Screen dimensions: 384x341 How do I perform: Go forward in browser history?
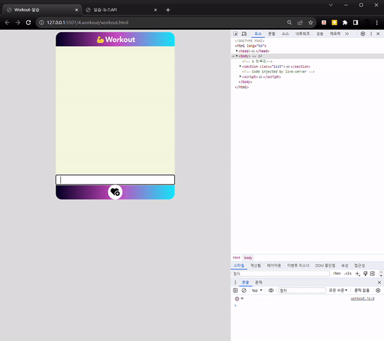(18, 22)
